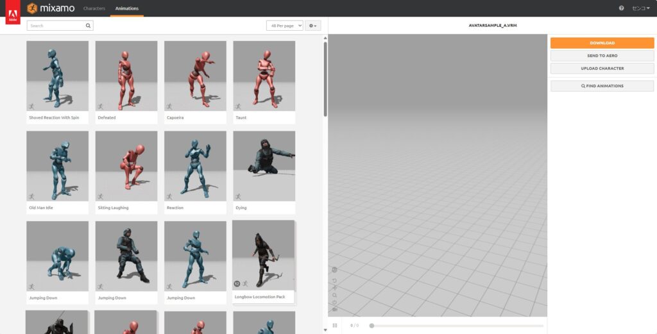Expand the gear settings dropdown
This screenshot has height=334, width=657.
312,26
